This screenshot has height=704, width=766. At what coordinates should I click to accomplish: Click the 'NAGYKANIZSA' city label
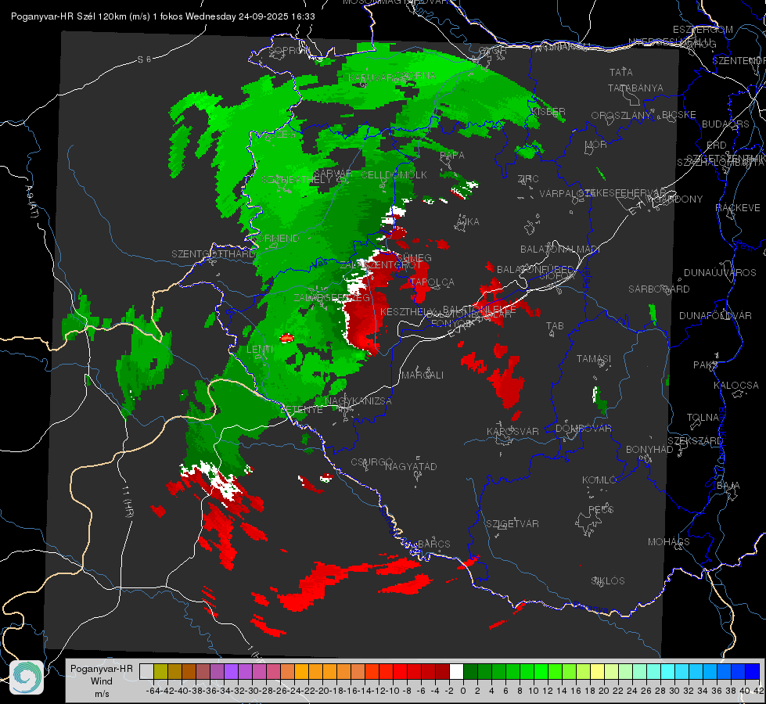pyautogui.click(x=358, y=401)
